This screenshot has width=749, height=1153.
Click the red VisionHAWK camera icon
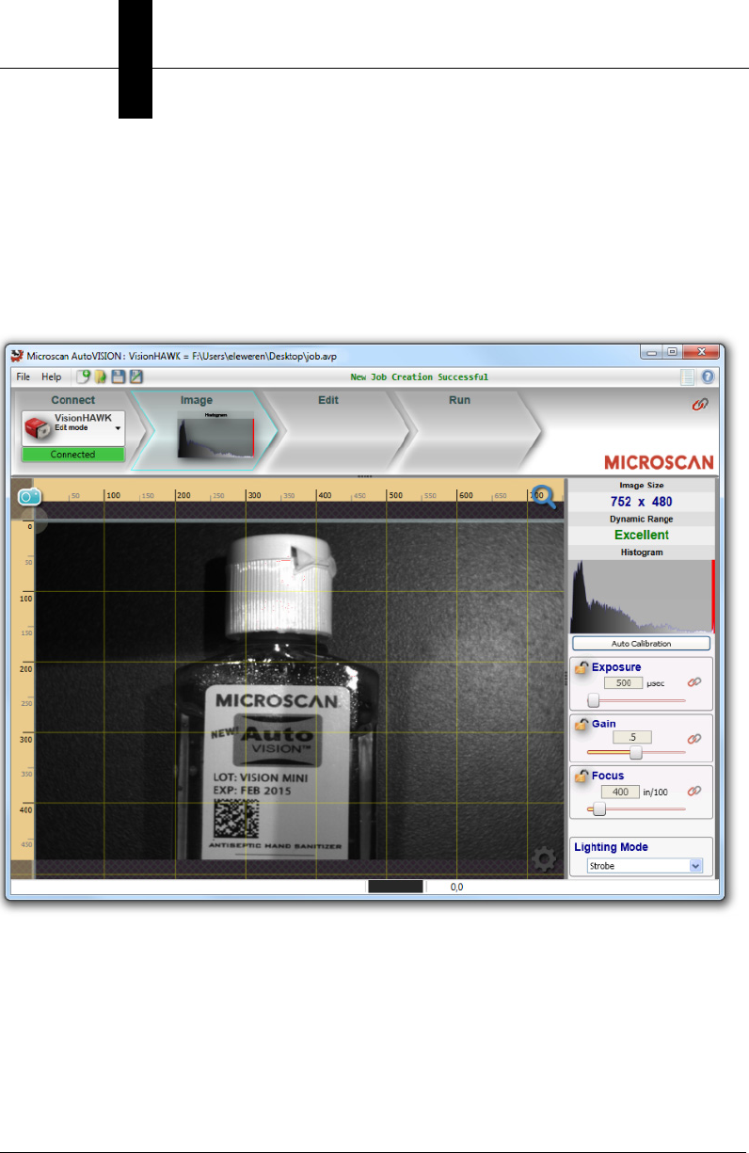(38, 429)
